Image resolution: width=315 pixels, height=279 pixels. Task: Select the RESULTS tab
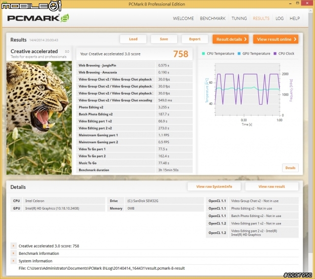(x=261, y=19)
